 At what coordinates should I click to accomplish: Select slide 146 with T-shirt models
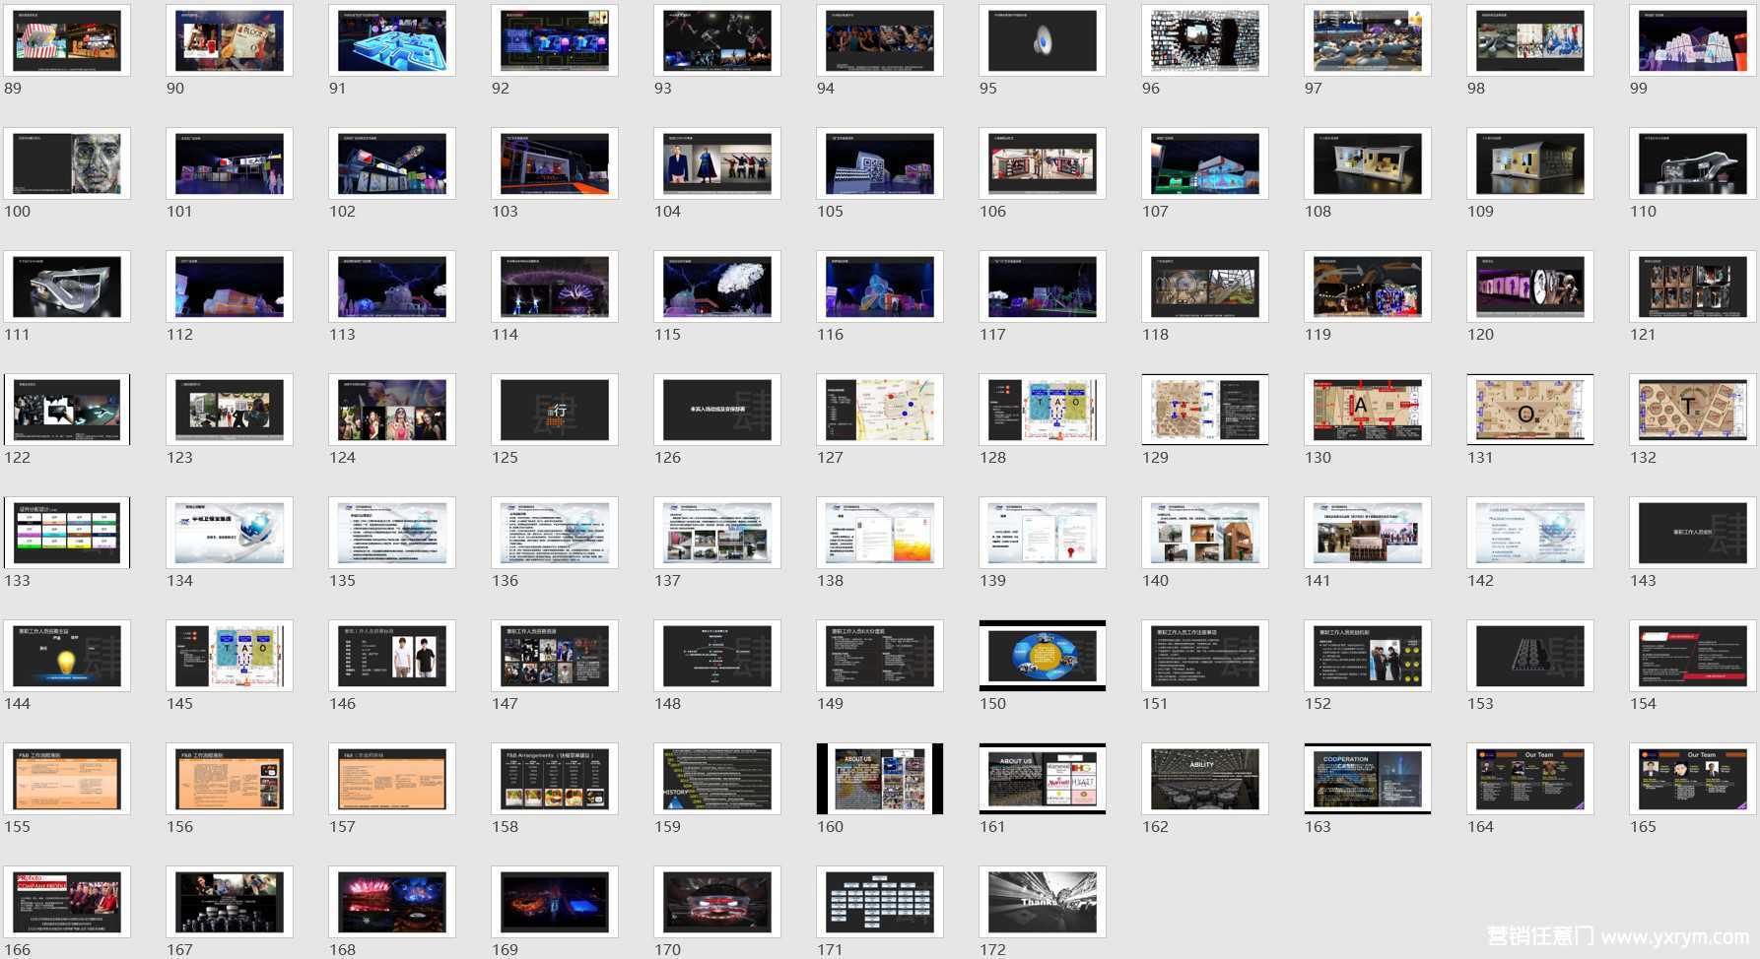[391, 656]
